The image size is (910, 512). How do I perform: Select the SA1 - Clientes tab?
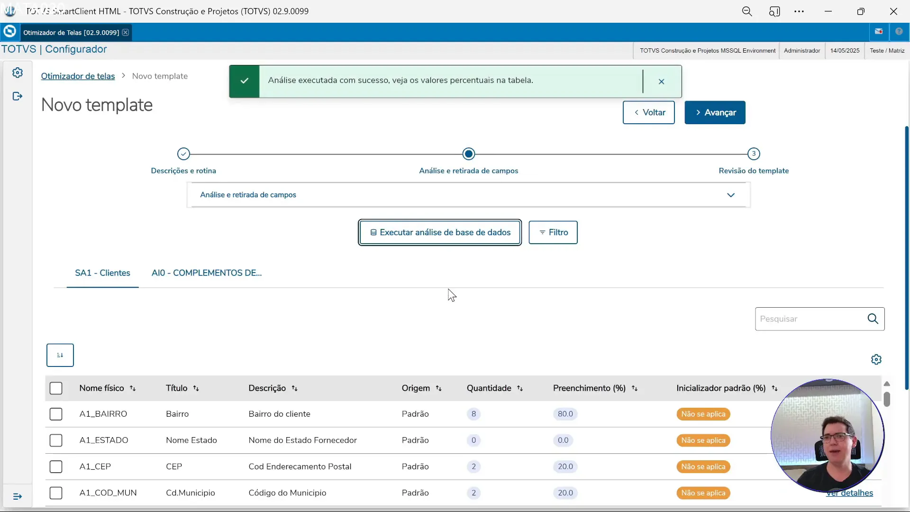(102, 273)
